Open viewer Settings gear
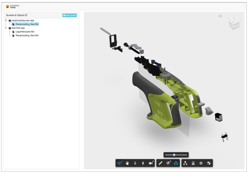The width and height of the screenshot is (249, 173). click(201, 163)
